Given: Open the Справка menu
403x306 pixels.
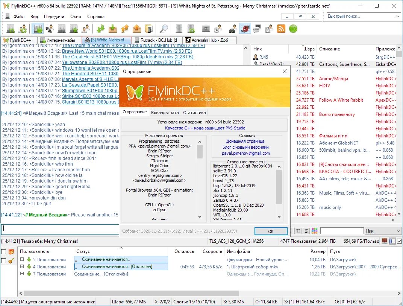Looking at the screenshot, I should [95, 17].
